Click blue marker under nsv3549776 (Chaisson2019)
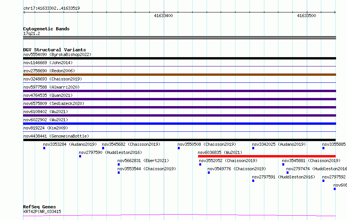Viewport: 347px width, 220px height. tap(209, 173)
